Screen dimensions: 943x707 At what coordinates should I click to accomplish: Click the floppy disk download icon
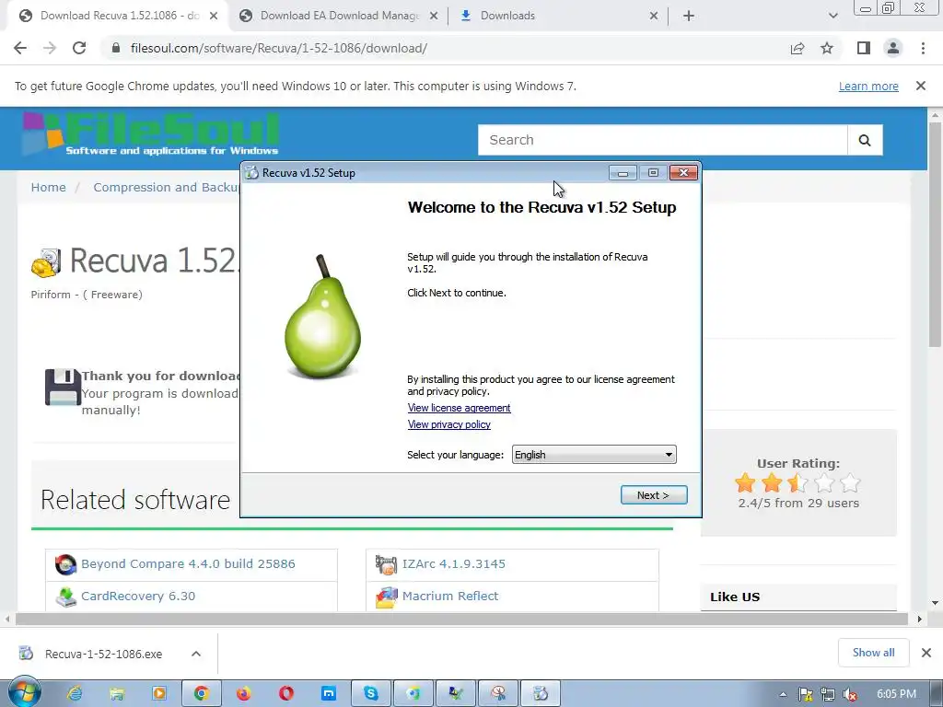point(63,387)
